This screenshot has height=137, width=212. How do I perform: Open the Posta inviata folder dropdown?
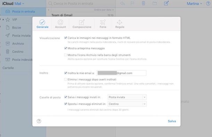point(127,97)
